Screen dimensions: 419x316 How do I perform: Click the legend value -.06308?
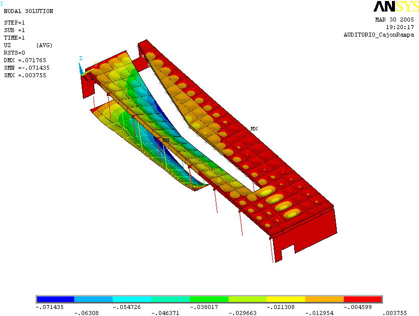(x=86, y=313)
